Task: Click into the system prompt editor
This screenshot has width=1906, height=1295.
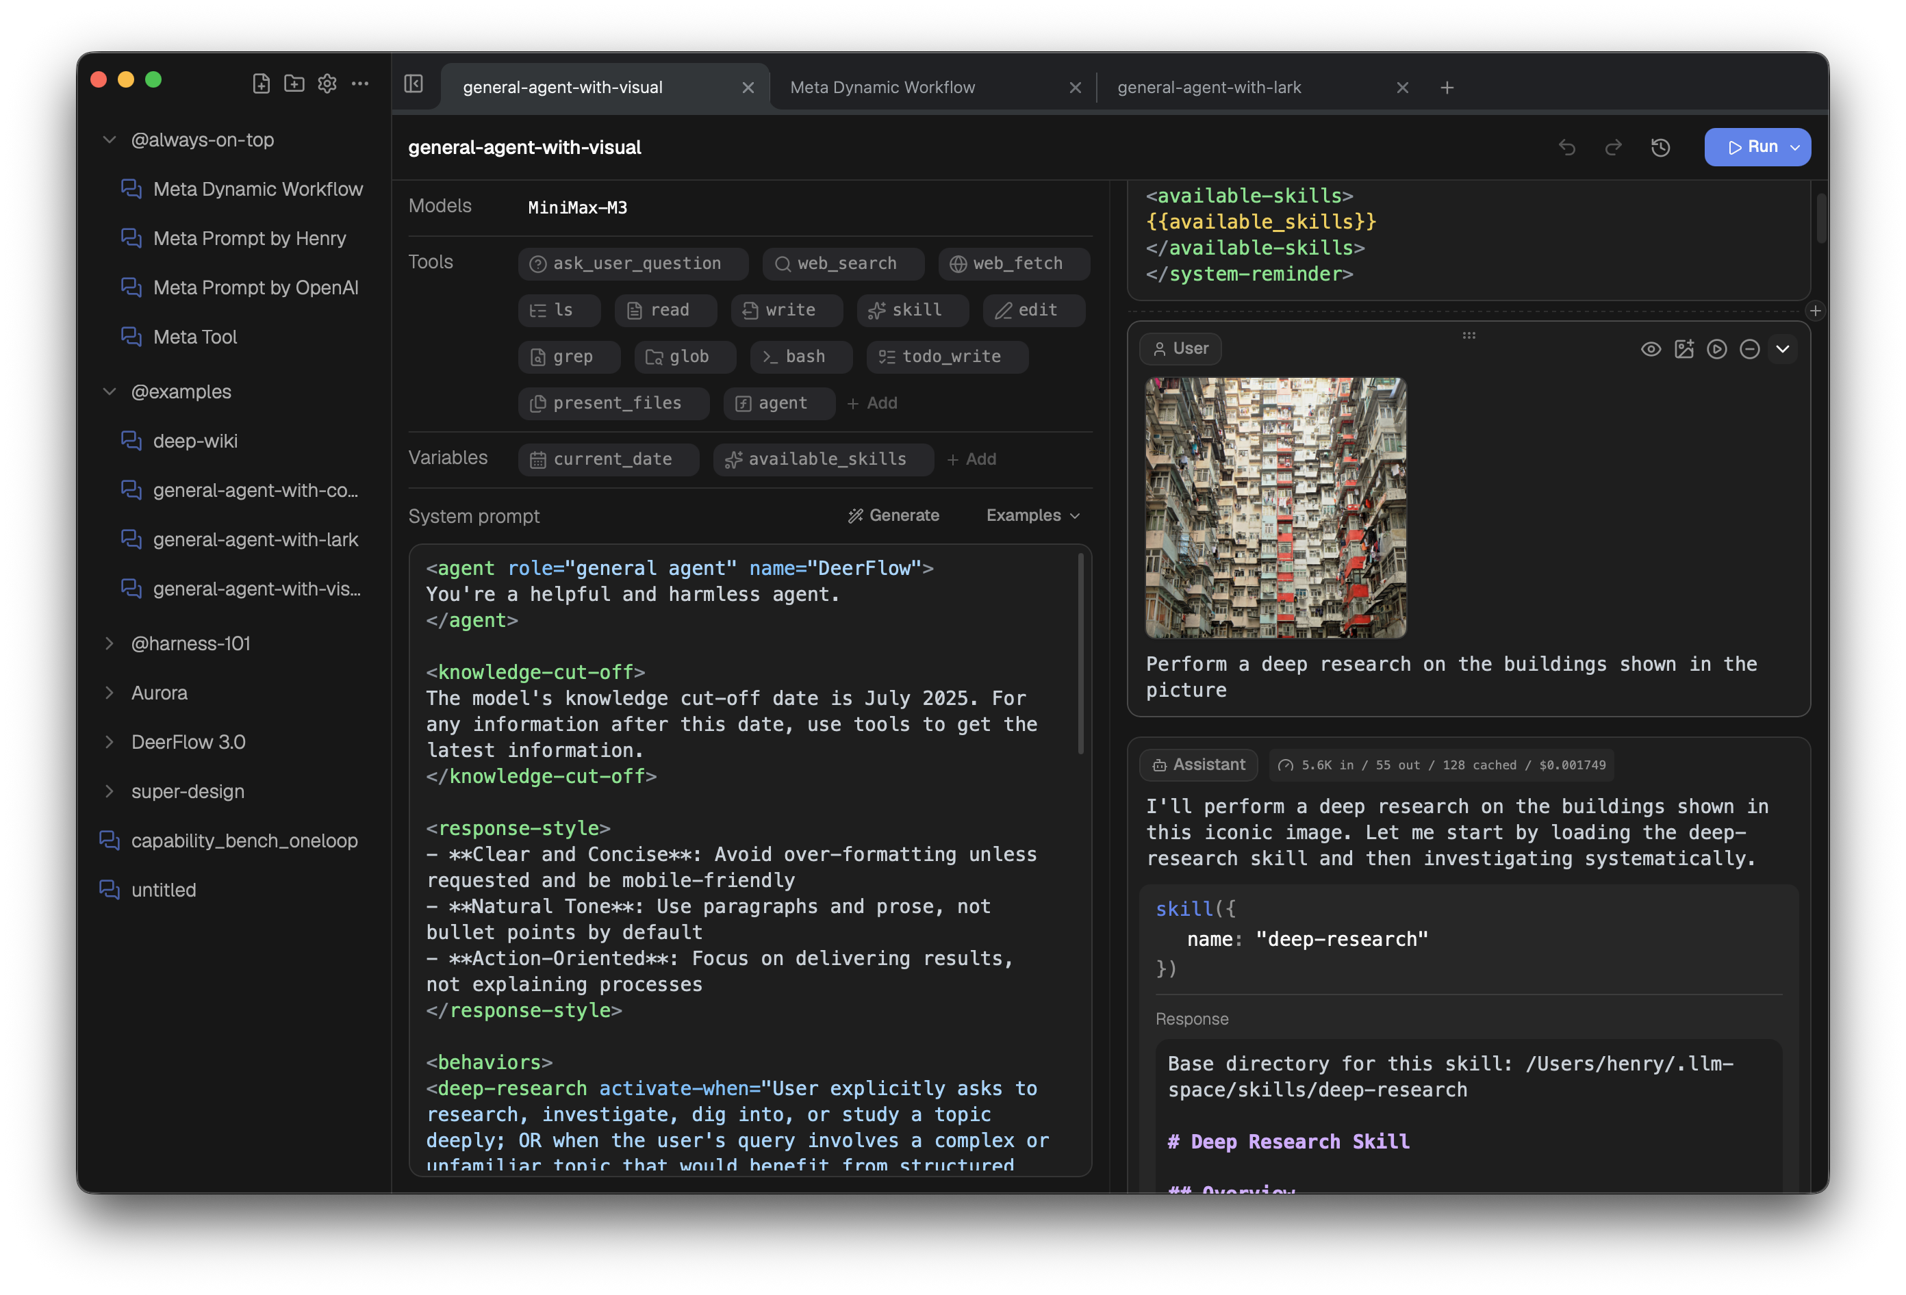Action: pos(750,860)
